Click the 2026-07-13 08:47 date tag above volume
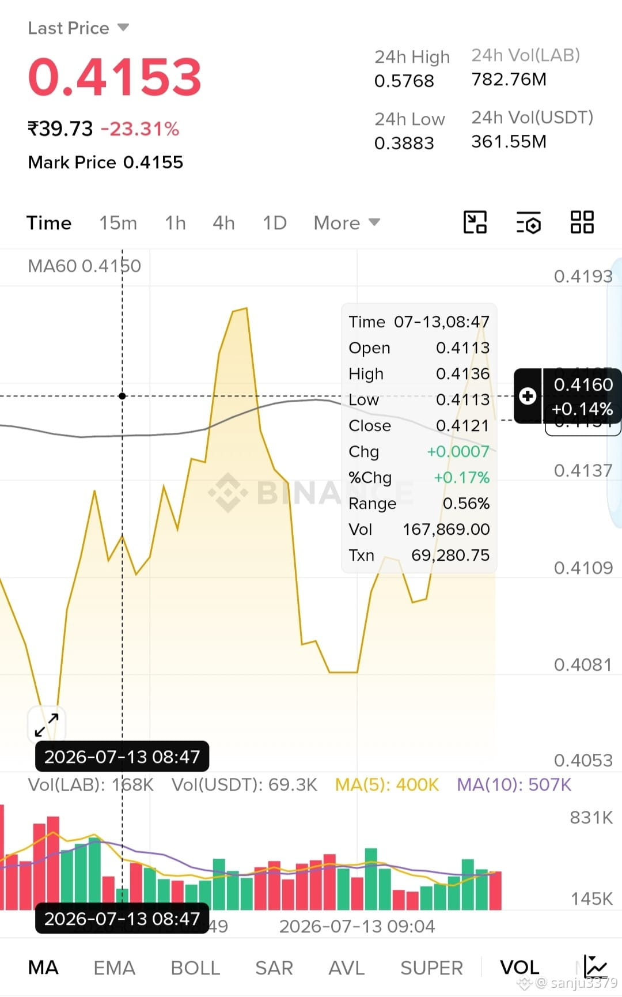 tap(122, 757)
